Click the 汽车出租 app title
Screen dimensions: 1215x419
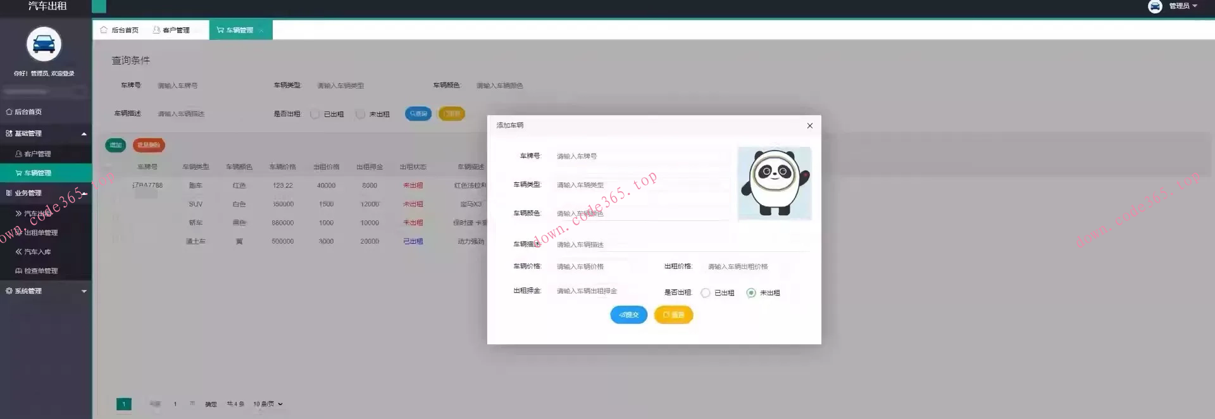coord(47,6)
